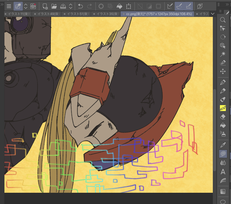The width and height of the screenshot is (231, 204).
Task: Select the Move Layer tool
Action: pyautogui.click(x=223, y=71)
